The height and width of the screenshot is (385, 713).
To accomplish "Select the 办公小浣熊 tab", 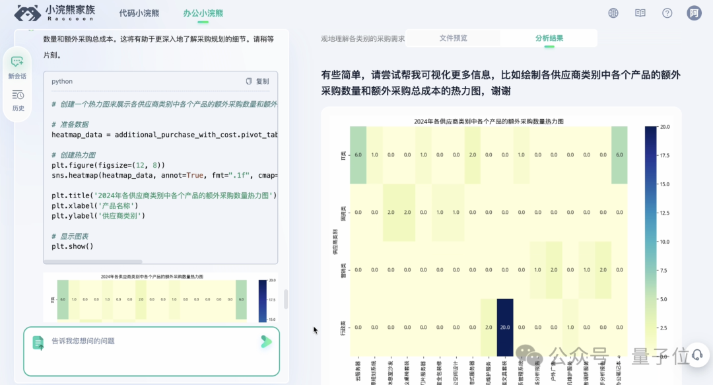I will (203, 13).
